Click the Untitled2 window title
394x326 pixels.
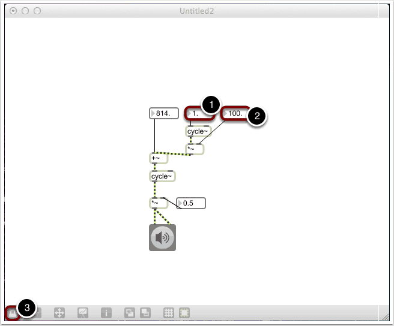197,11
